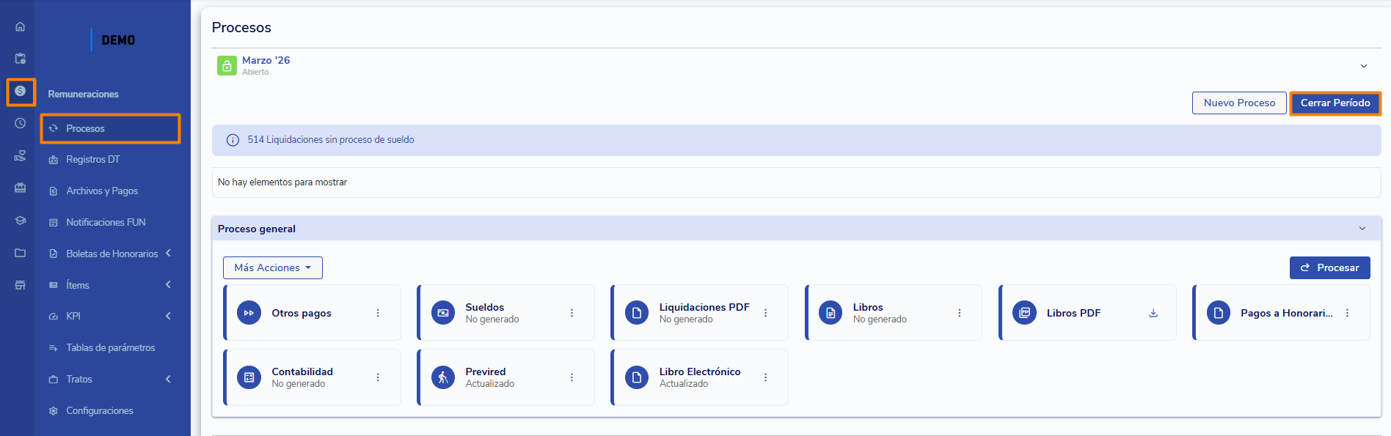Download Libros PDF using download icon

(x=1153, y=313)
